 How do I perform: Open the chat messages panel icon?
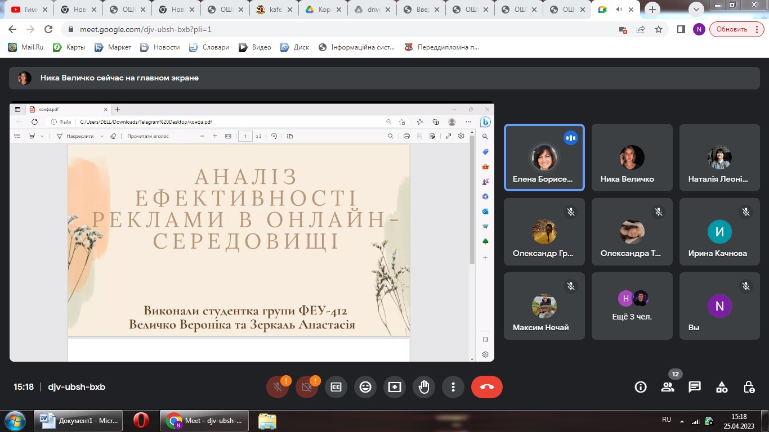point(695,387)
